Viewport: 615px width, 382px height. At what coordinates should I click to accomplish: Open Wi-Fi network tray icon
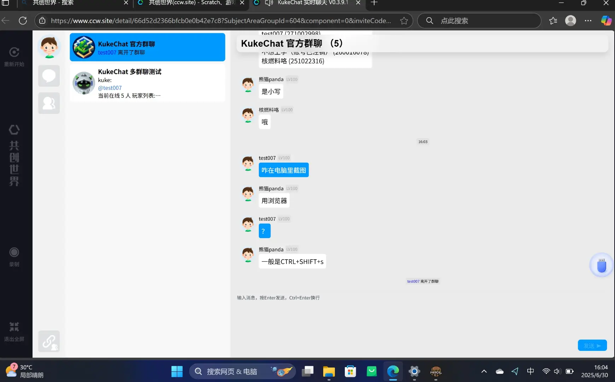[546, 371]
